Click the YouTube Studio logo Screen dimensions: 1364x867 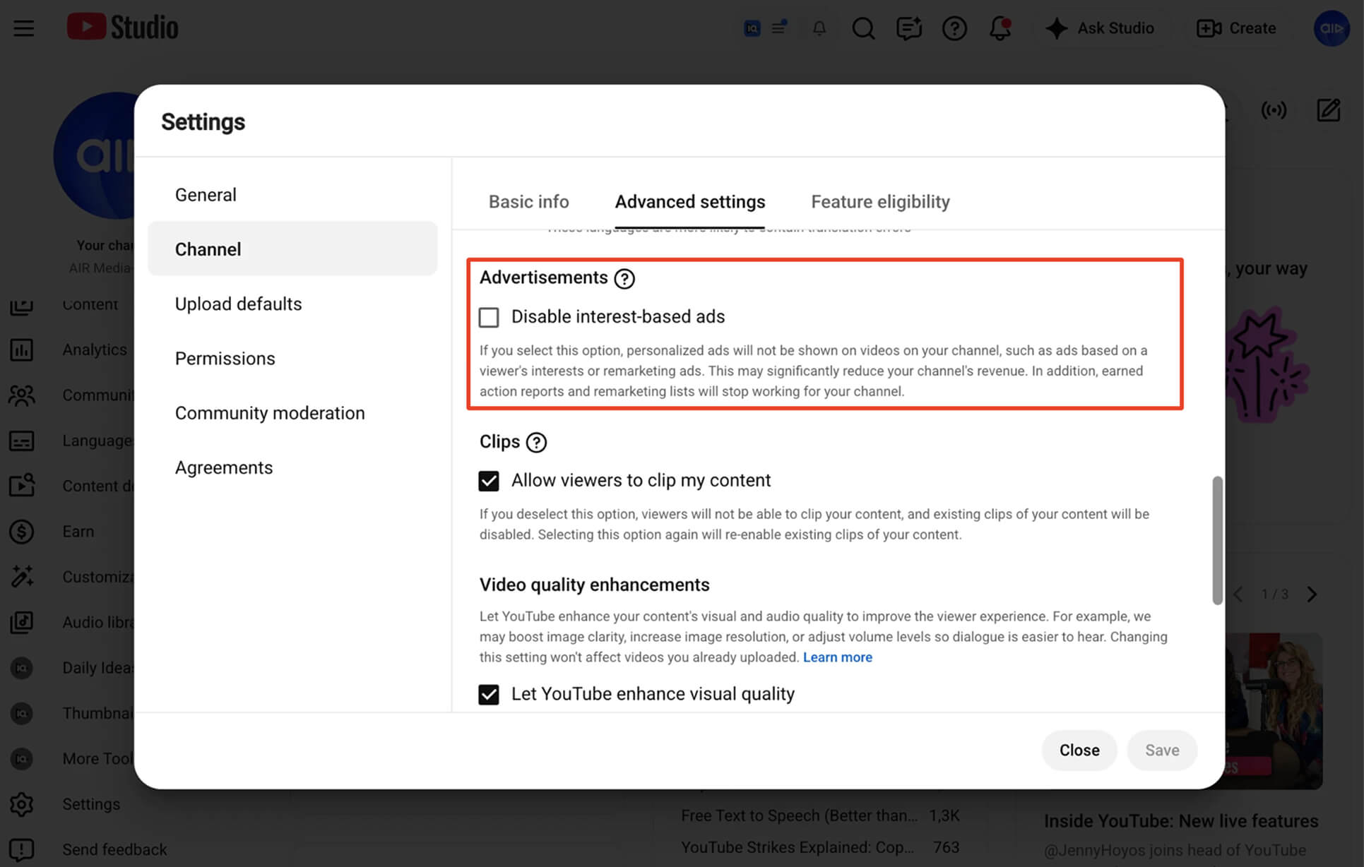(x=122, y=28)
